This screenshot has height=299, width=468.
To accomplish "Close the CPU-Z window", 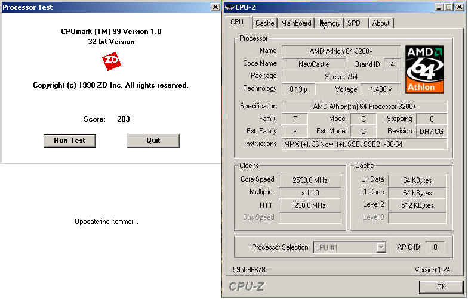I will [x=460, y=7].
